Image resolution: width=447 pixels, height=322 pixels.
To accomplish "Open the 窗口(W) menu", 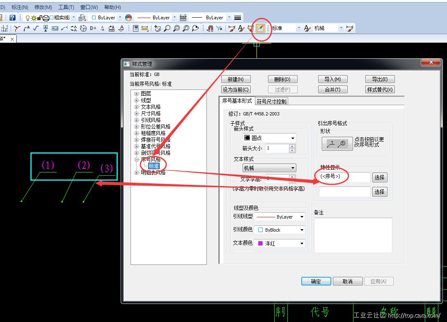I will click(x=89, y=7).
